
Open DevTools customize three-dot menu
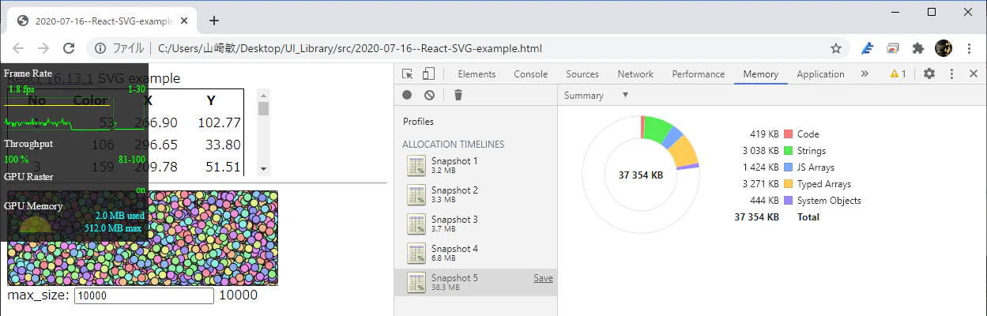(951, 74)
